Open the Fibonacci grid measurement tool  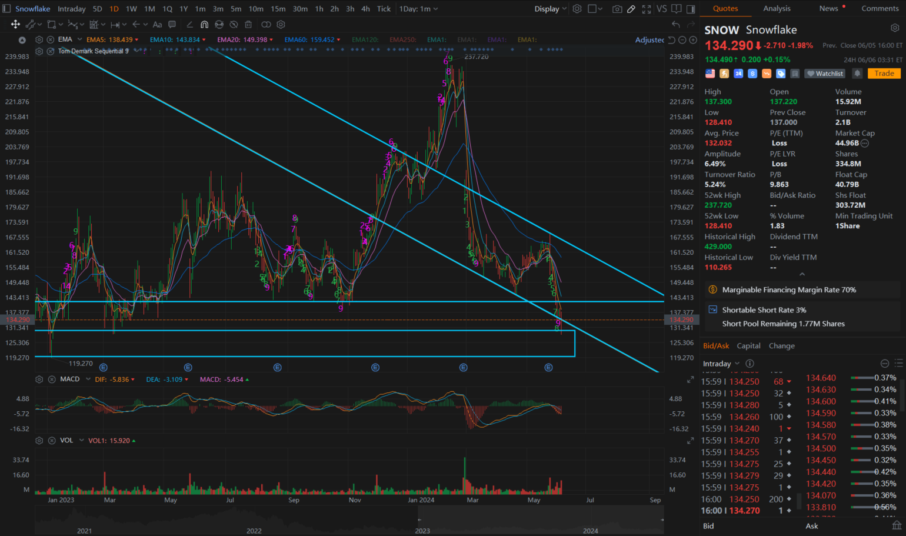point(94,24)
